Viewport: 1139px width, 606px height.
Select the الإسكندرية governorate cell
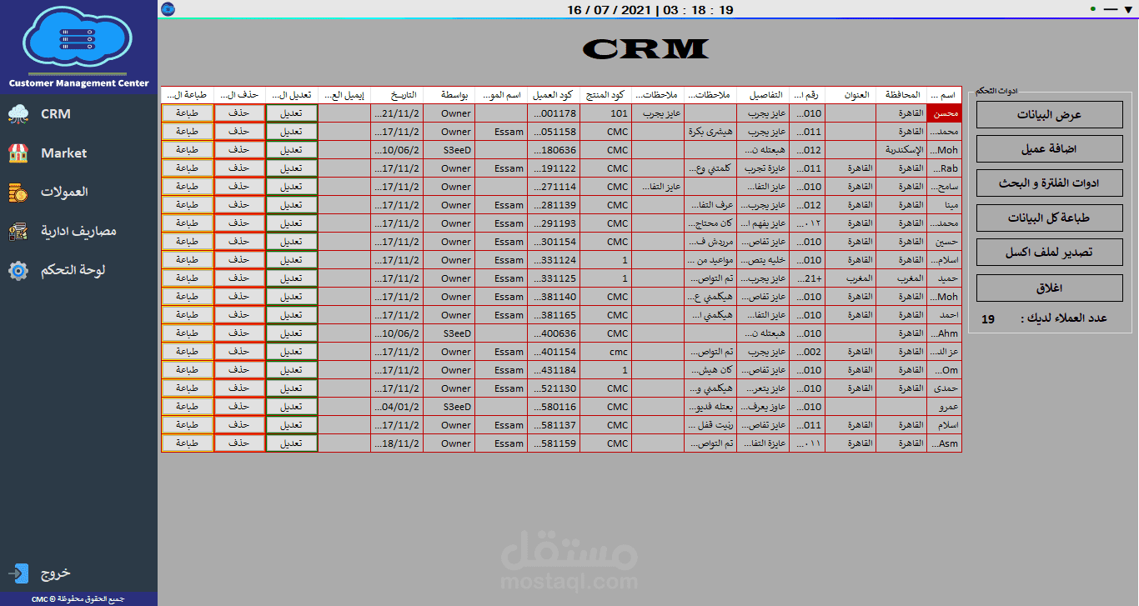point(901,150)
